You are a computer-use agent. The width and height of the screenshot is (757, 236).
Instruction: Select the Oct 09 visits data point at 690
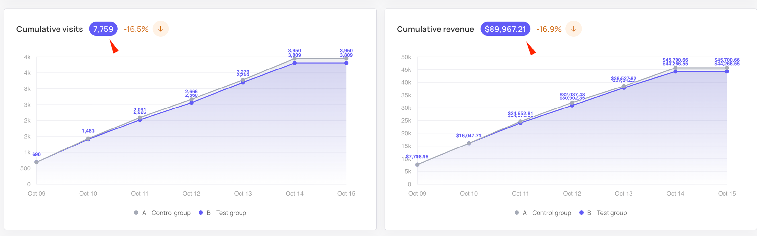click(x=36, y=162)
